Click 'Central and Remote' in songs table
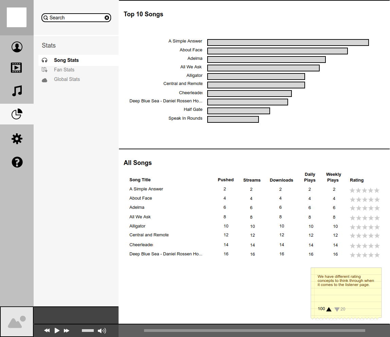Screen dimensions: 390x337 pyautogui.click(x=149, y=235)
